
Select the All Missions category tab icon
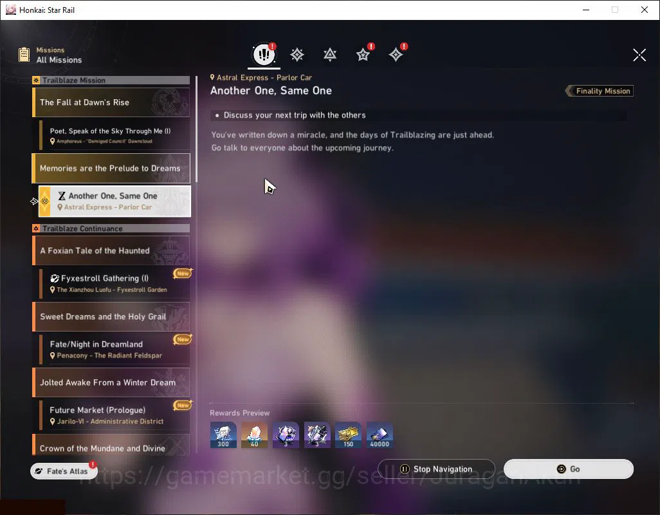[264, 54]
